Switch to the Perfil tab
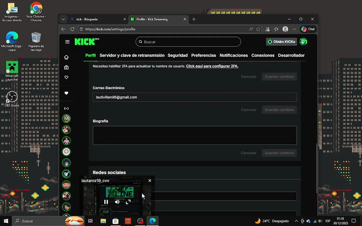Image resolution: width=362 pixels, height=226 pixels. click(90, 55)
